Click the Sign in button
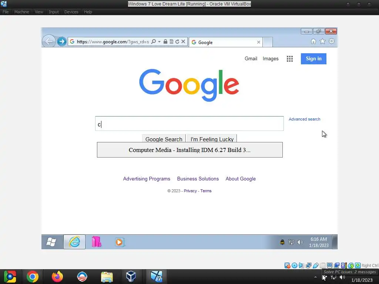 (x=313, y=59)
